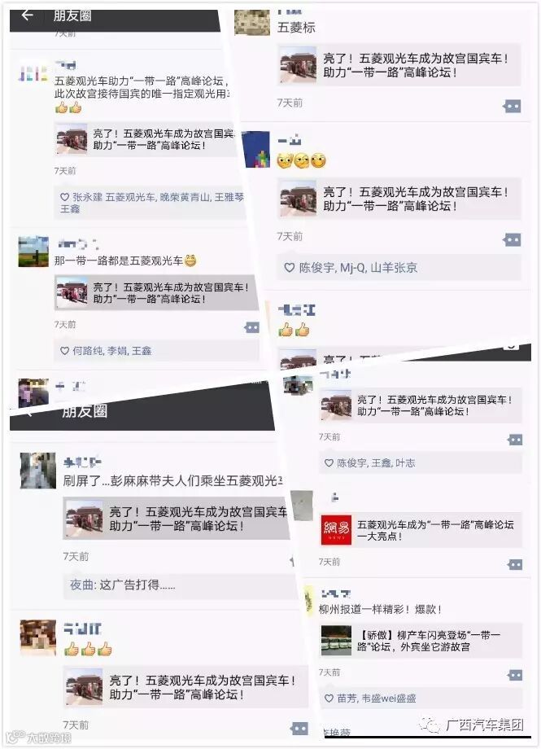Tap avatar beside 那一带一路都是五菱观光车 post
This screenshot has height=749, width=541.
33,252
